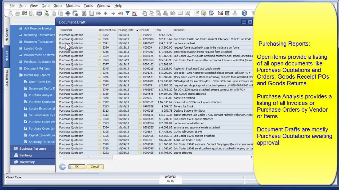Open link arrow for document 3391
This screenshot has height=190, width=339.
(100, 43)
